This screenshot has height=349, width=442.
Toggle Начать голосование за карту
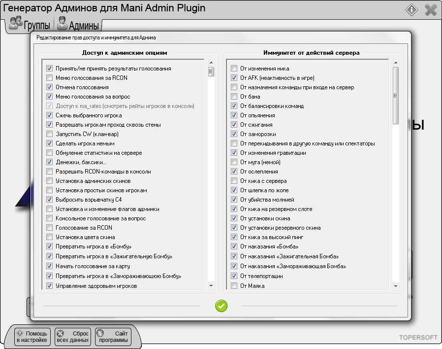click(49, 266)
